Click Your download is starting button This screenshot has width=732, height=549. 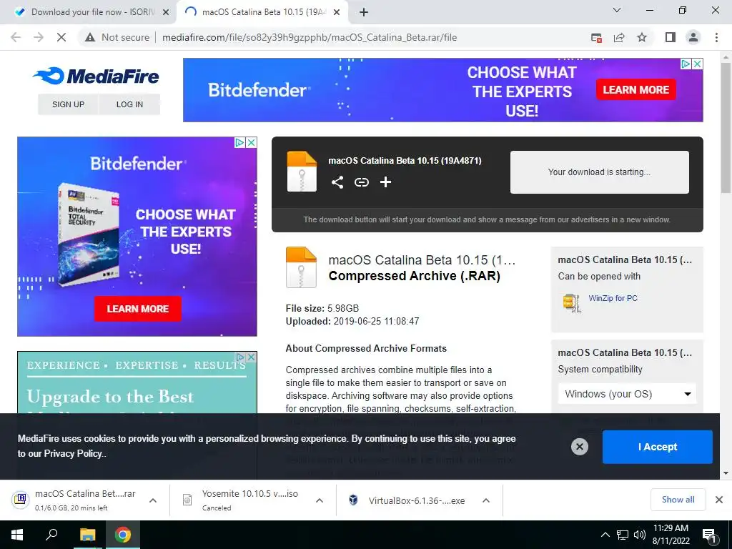coord(600,172)
